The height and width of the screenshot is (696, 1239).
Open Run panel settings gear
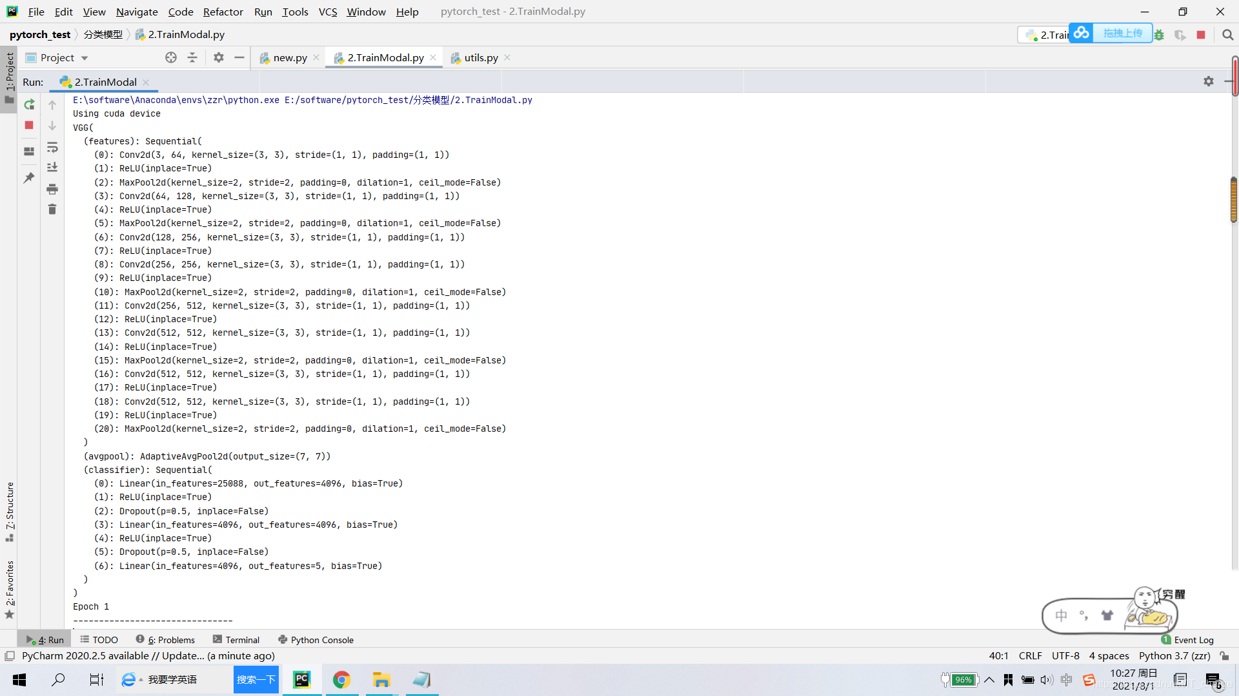(1208, 81)
